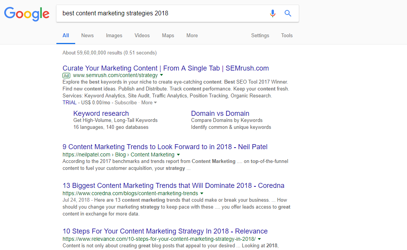Viewport: 407px width, 250px height.
Task: Open Coredna 13 Biggest Content Marketing Trends
Action: 173,186
